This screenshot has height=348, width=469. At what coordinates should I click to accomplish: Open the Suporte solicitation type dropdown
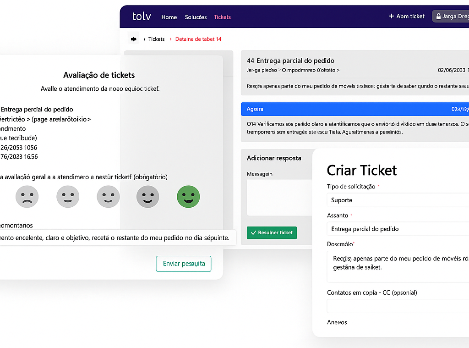pos(398,200)
